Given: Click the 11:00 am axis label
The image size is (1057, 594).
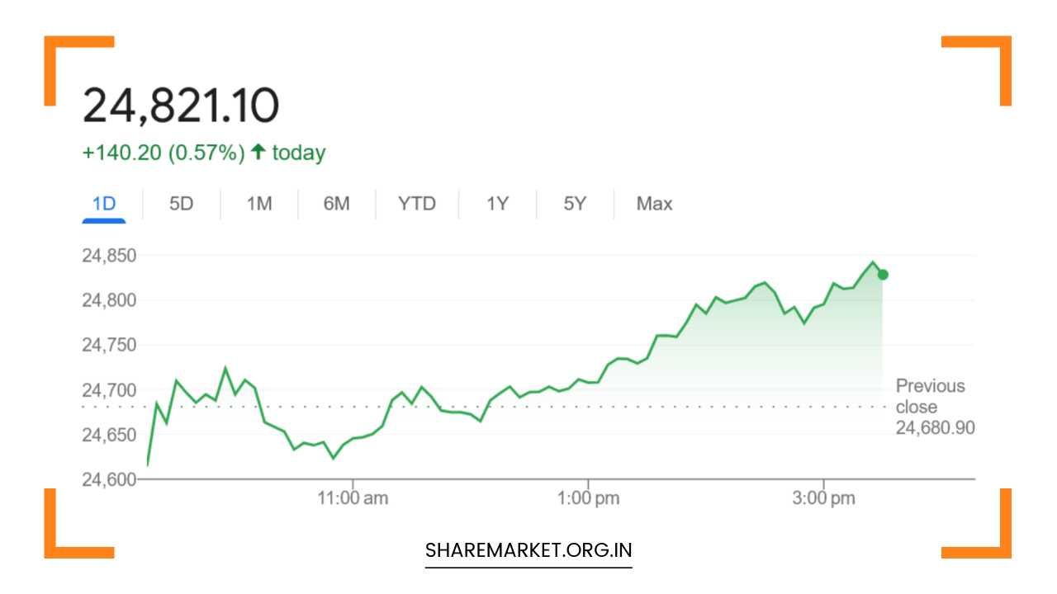Looking at the screenshot, I should 352,497.
